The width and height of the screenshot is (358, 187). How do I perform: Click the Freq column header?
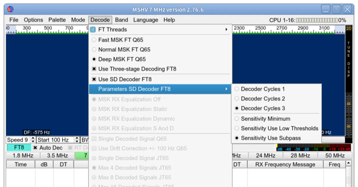click(335, 165)
